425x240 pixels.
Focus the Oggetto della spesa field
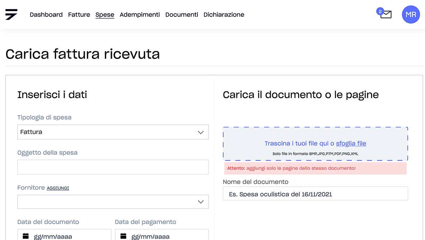pyautogui.click(x=113, y=167)
